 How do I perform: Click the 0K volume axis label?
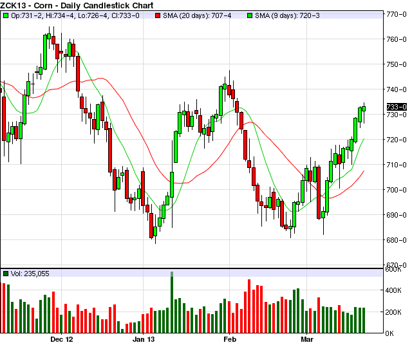[x=389, y=333]
